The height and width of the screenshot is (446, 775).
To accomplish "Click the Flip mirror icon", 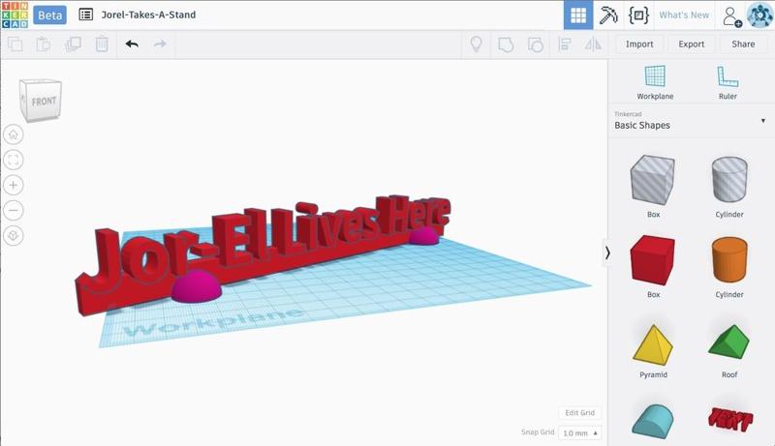I will coord(593,45).
